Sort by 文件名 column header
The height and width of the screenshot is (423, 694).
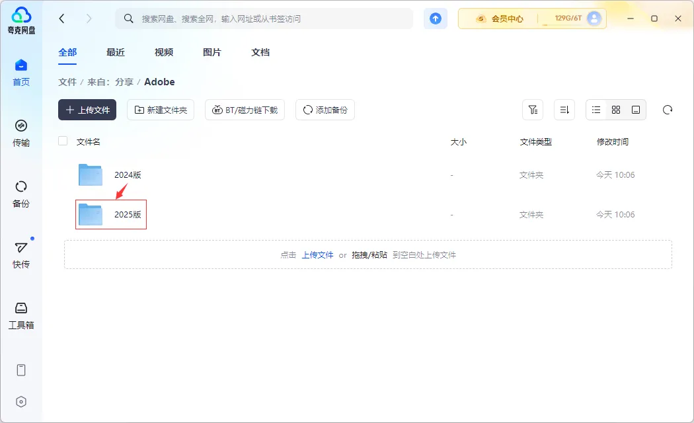coord(88,141)
